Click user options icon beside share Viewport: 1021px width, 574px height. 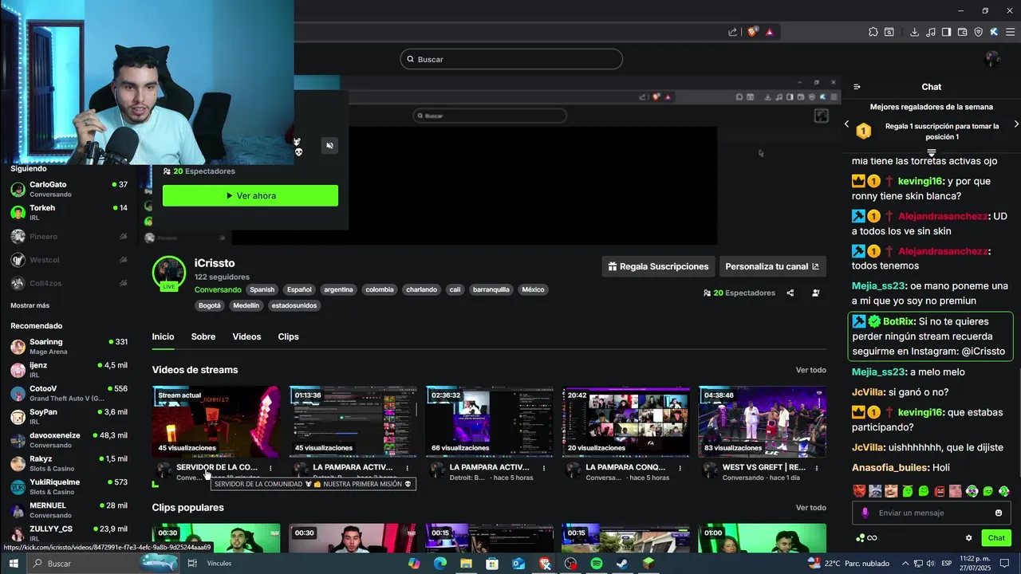coord(816,293)
